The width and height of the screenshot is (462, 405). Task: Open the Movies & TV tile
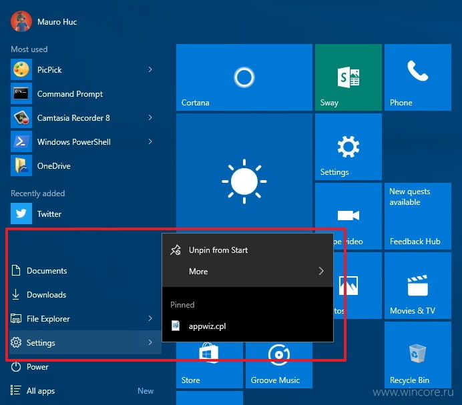click(418, 286)
